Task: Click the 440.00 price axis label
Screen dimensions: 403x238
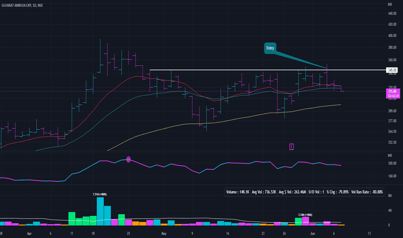Action: pos(392,13)
